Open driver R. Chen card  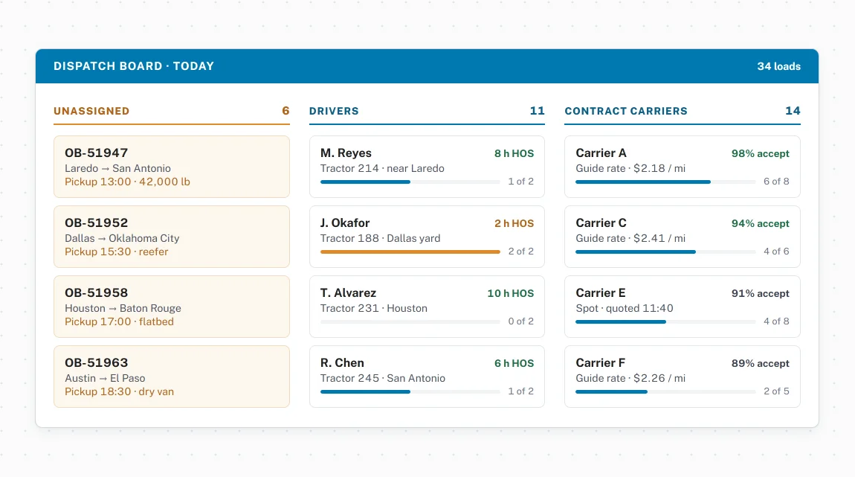pyautogui.click(x=427, y=376)
